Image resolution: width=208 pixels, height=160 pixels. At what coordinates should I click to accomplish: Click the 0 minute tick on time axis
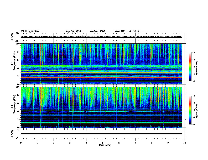(21, 143)
